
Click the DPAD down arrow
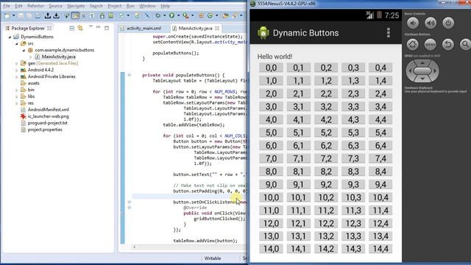[x=422, y=79]
